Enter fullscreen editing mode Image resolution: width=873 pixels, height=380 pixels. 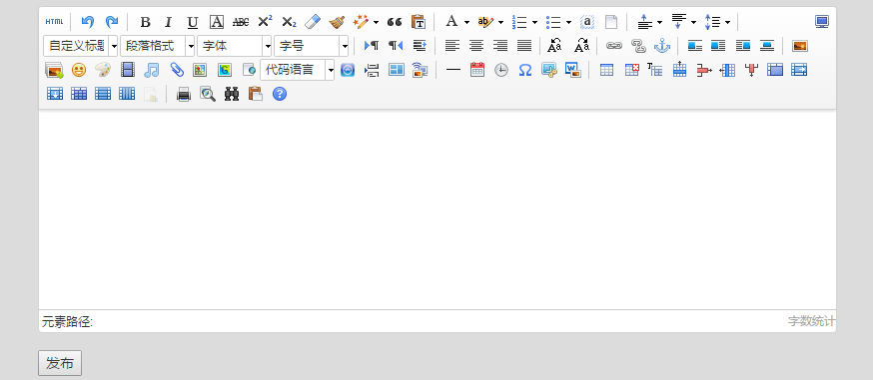(x=822, y=22)
